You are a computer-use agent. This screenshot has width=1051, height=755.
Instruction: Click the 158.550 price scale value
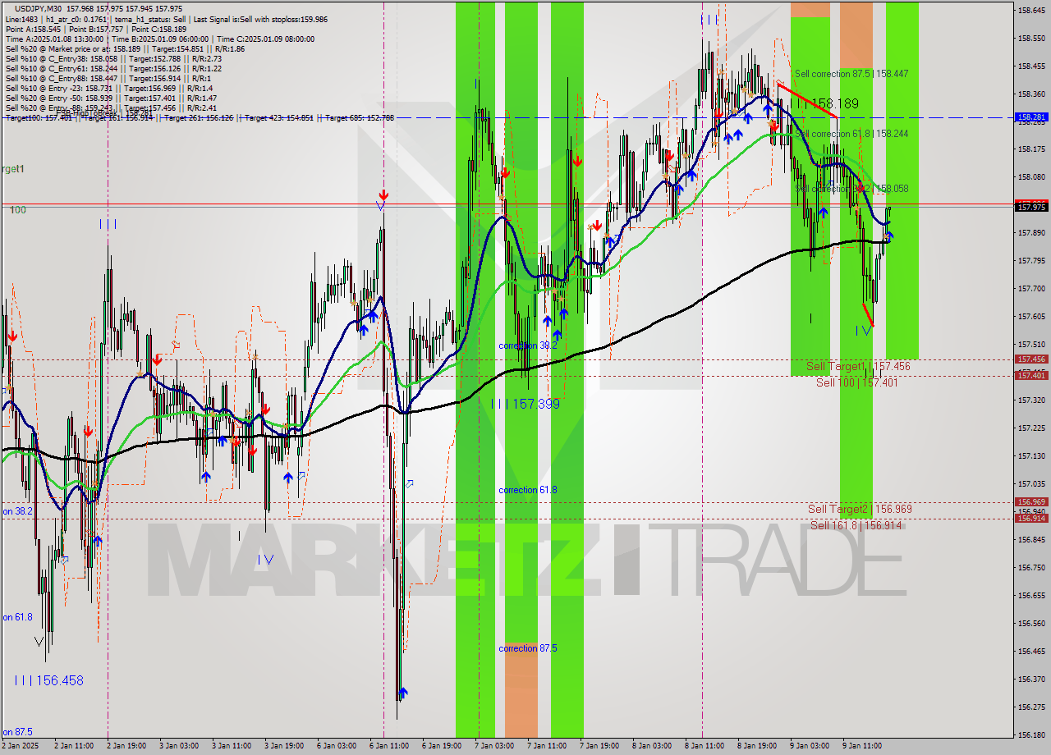coord(1031,38)
